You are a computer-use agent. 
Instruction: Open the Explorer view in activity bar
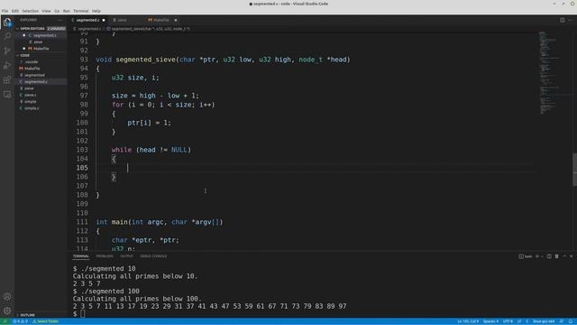(7, 22)
